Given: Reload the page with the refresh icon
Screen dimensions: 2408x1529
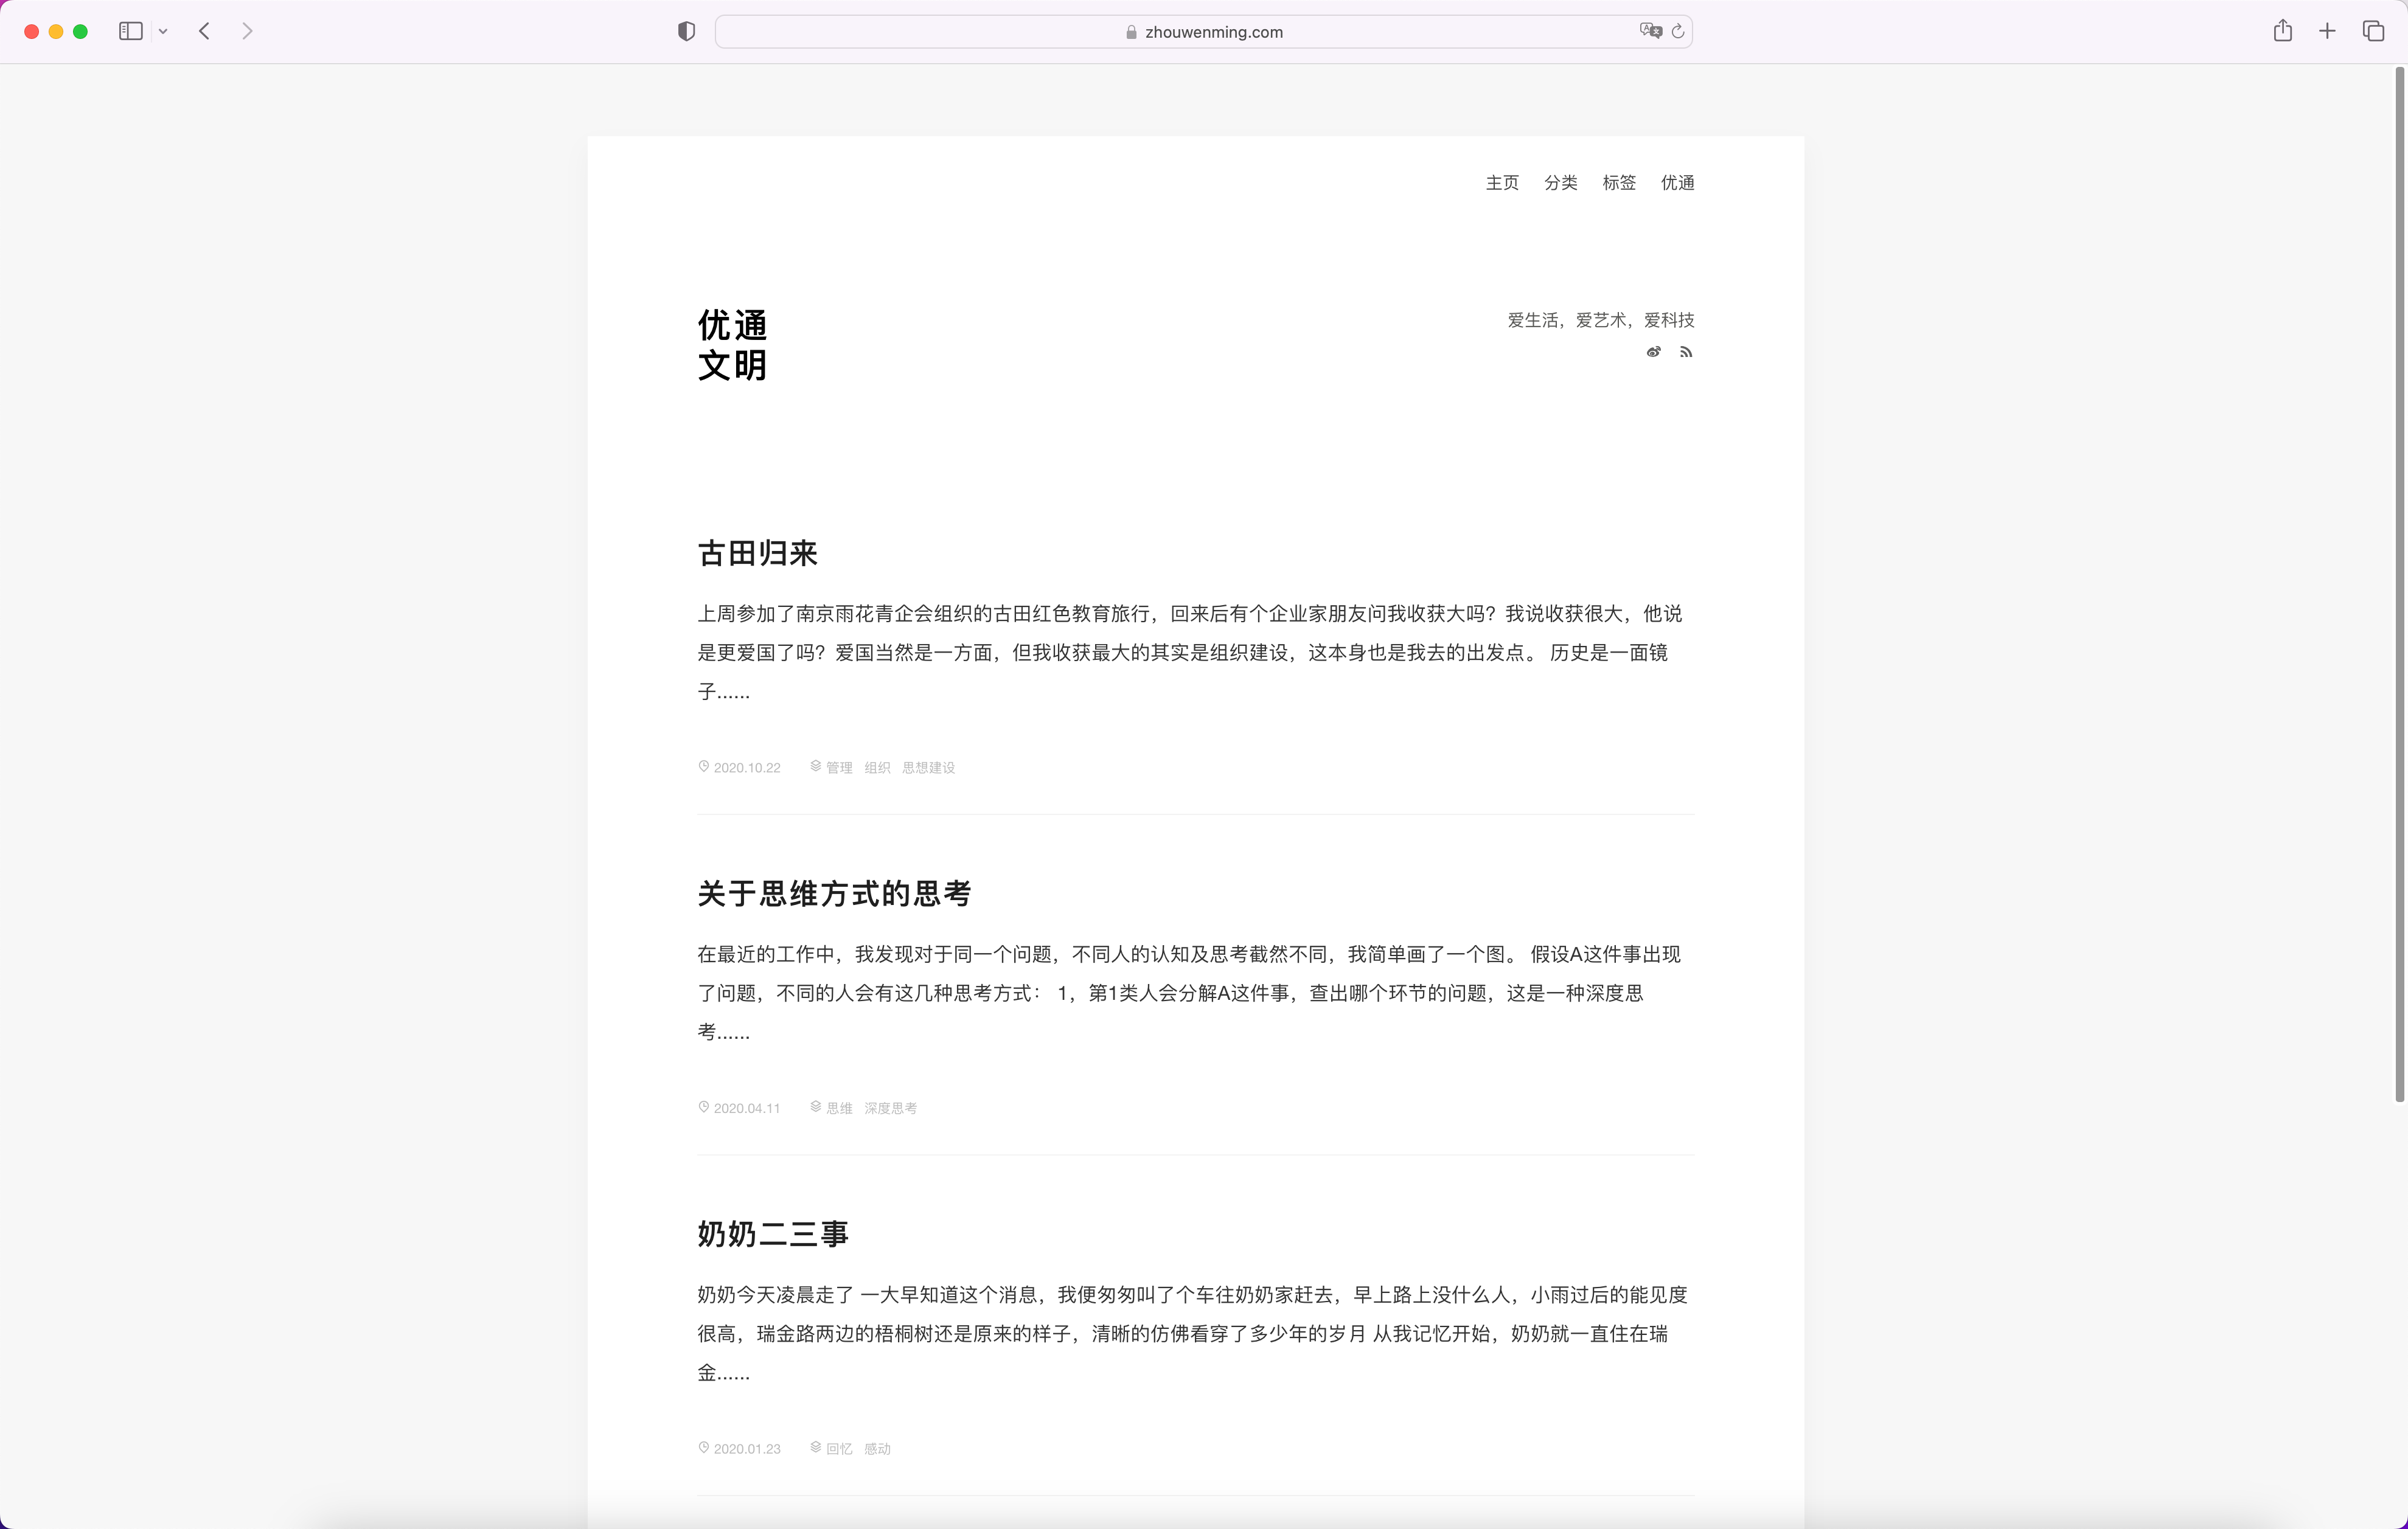Looking at the screenshot, I should [x=1678, y=31].
